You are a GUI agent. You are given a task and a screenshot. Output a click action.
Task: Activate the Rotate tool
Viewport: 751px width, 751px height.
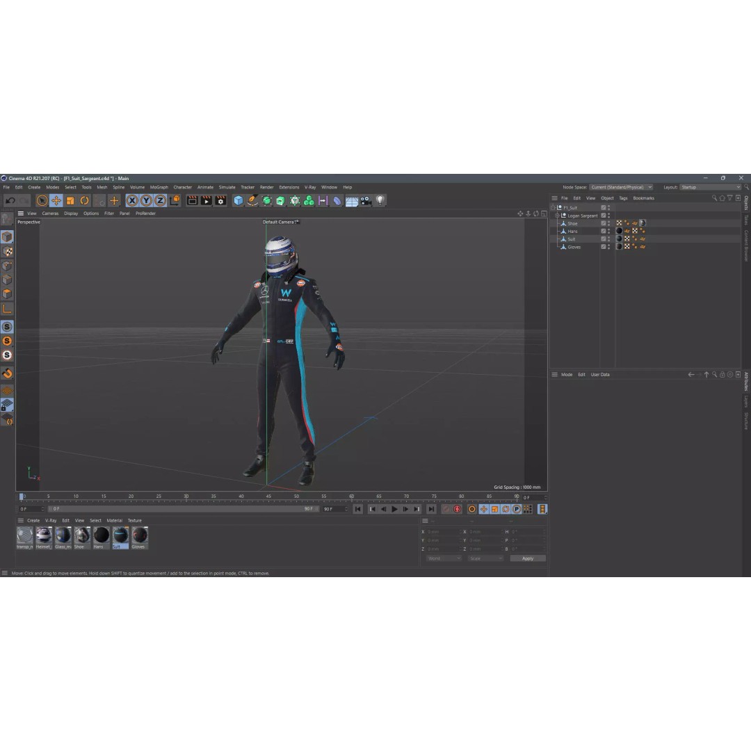(x=84, y=201)
